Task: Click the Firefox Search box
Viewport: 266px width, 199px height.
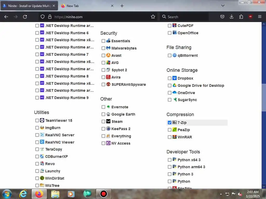Action: click(184, 17)
